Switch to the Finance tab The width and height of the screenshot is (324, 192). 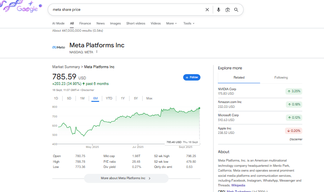pyautogui.click(x=85, y=23)
